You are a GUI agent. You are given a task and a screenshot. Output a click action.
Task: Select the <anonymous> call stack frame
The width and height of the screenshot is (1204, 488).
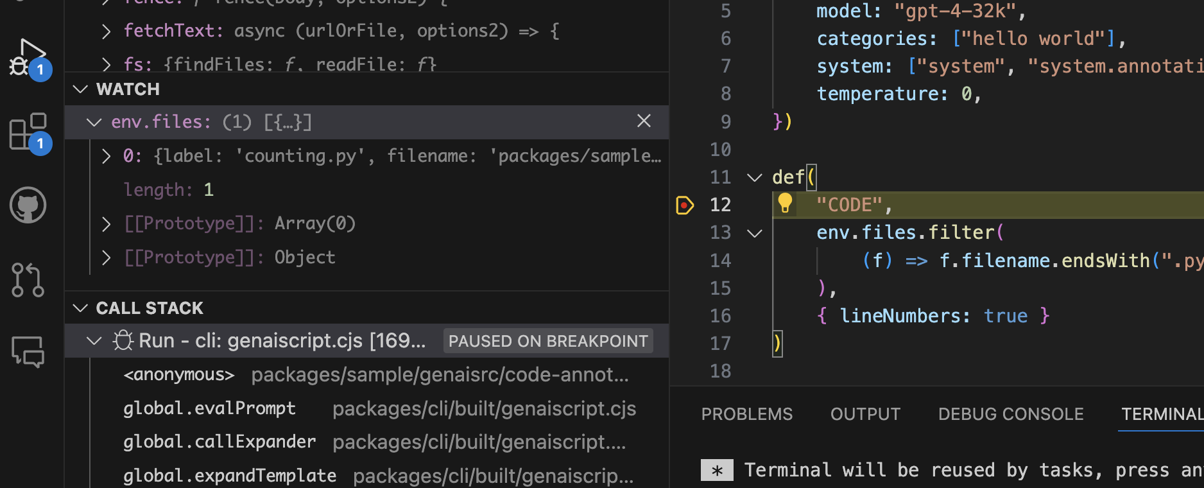pos(179,374)
